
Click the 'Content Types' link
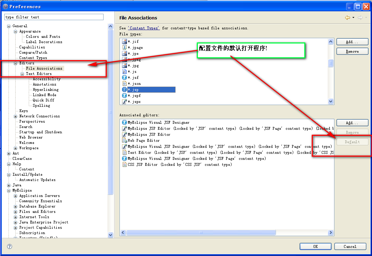pyautogui.click(x=144, y=28)
